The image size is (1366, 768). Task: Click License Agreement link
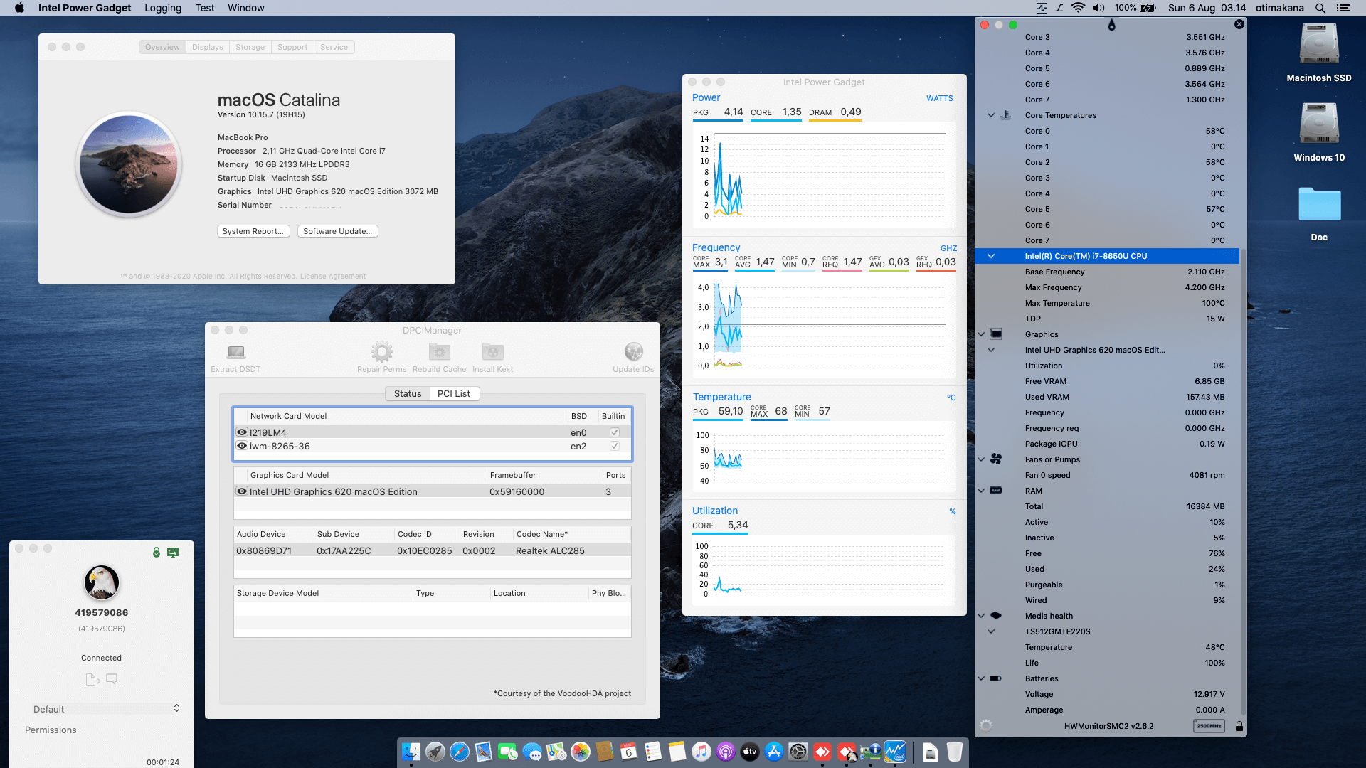point(333,277)
